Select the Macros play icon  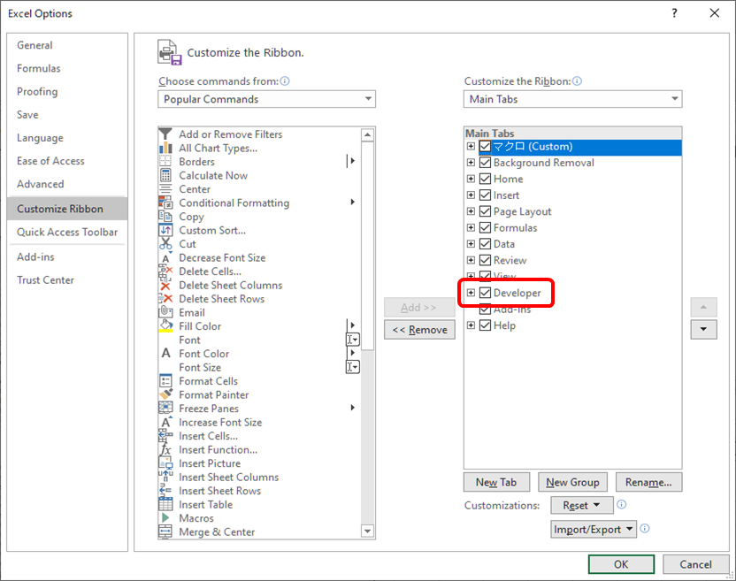click(165, 517)
